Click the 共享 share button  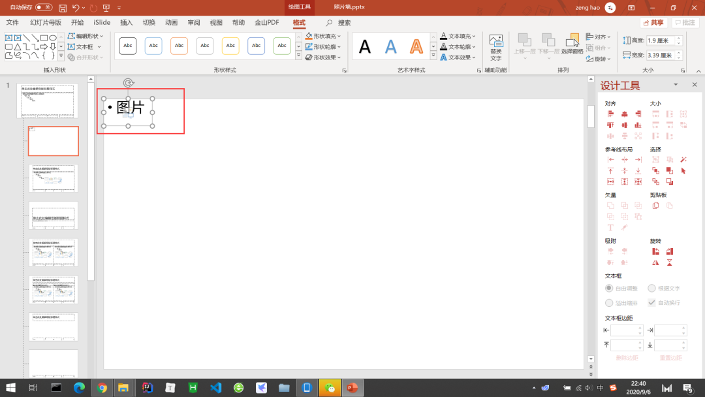653,22
